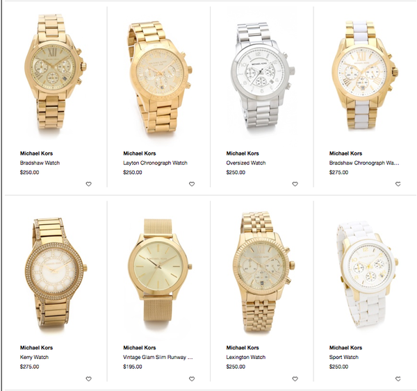This screenshot has height=391, width=417.
Task: Heart the $275 Bradshaw Chronograph watch
Action: pos(398,184)
